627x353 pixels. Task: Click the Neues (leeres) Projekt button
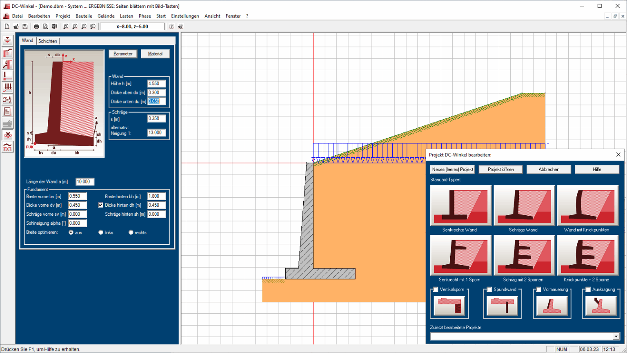(453, 169)
